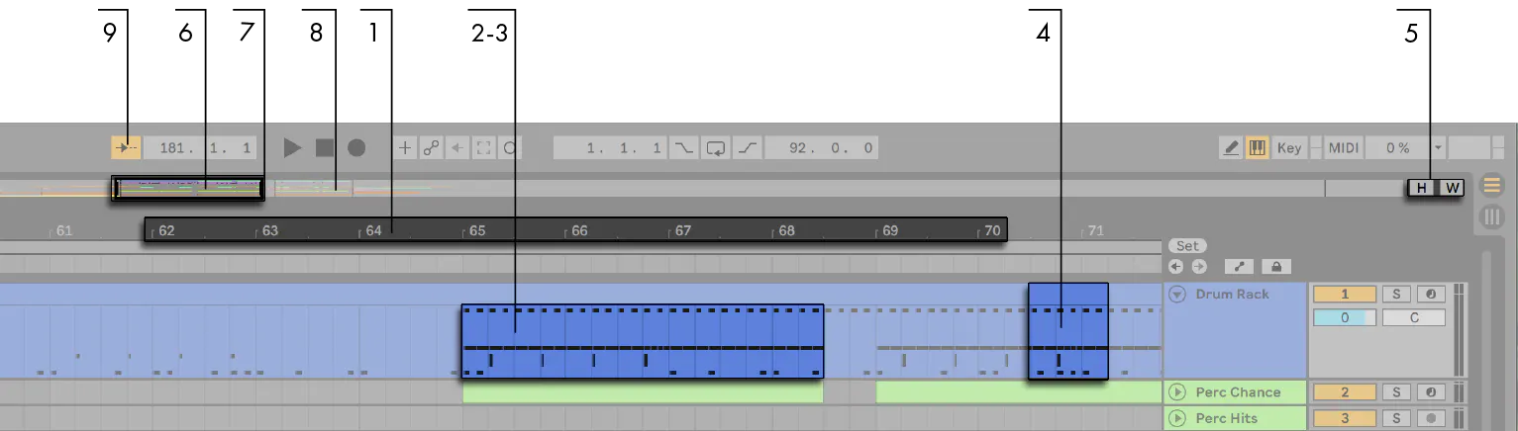The width and height of the screenshot is (1518, 431).
Task: Jump to previous locator arrow
Action: (1176, 267)
